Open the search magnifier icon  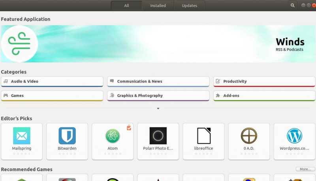pos(292,6)
